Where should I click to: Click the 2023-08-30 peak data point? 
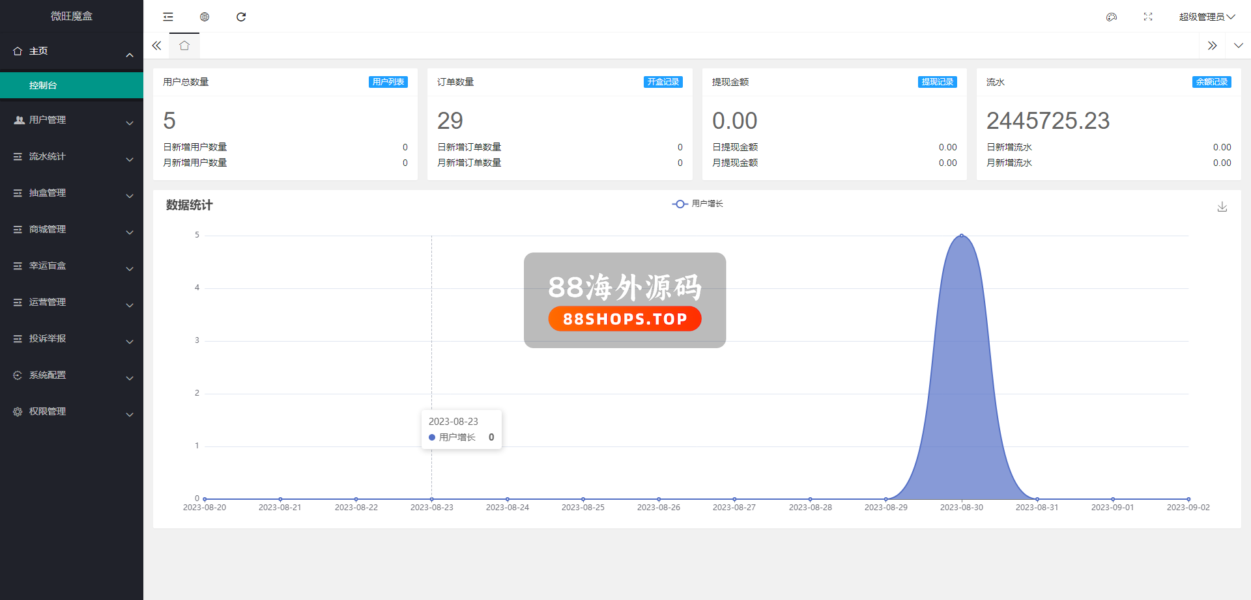962,236
